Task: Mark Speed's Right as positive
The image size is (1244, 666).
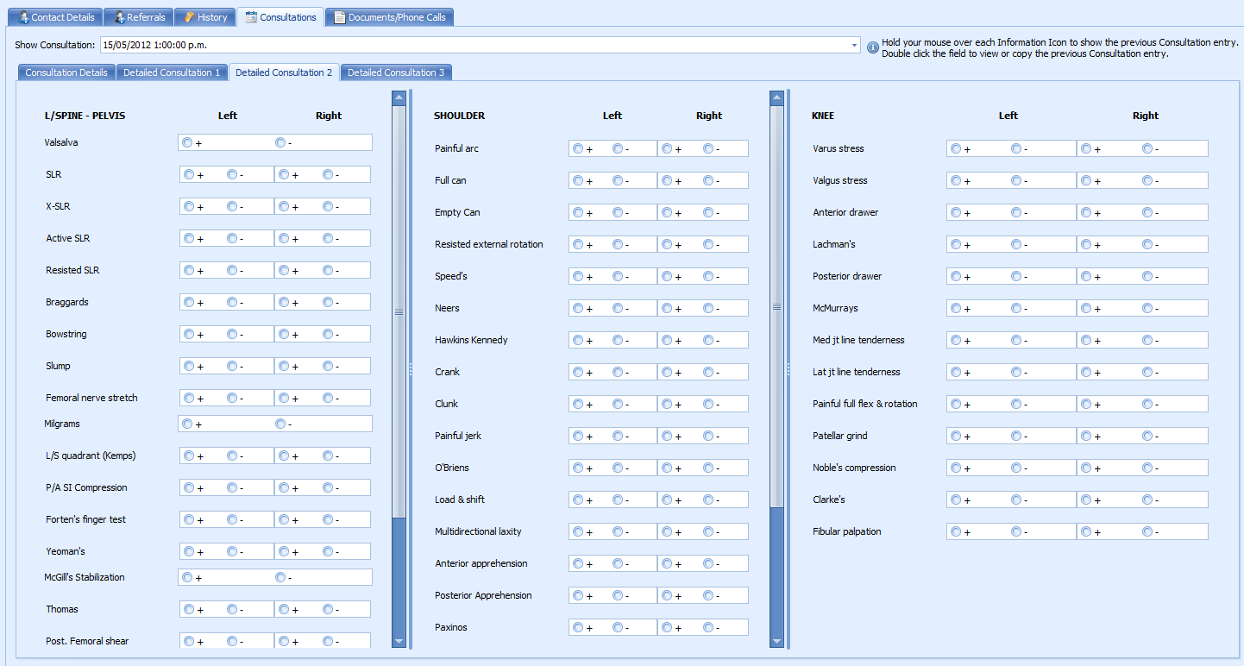Action: (667, 276)
